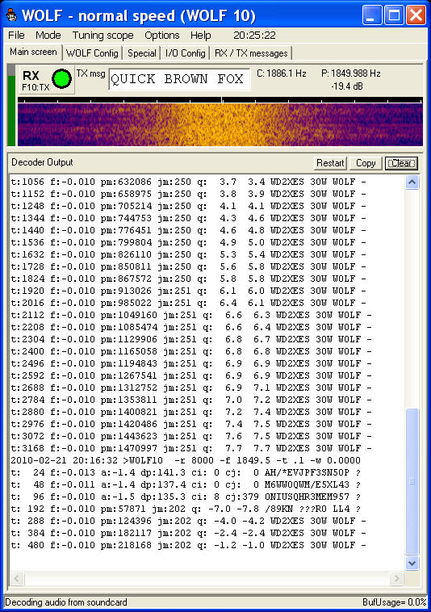Image resolution: width=431 pixels, height=612 pixels.
Task: Open the Help menu
Action: click(200, 36)
